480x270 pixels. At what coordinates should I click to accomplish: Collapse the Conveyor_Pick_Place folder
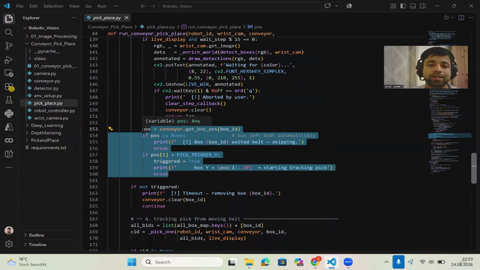(53, 44)
